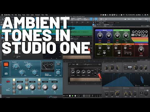
Task: Expand the Analog Delay preset dropdown
Action: pos(108,25)
